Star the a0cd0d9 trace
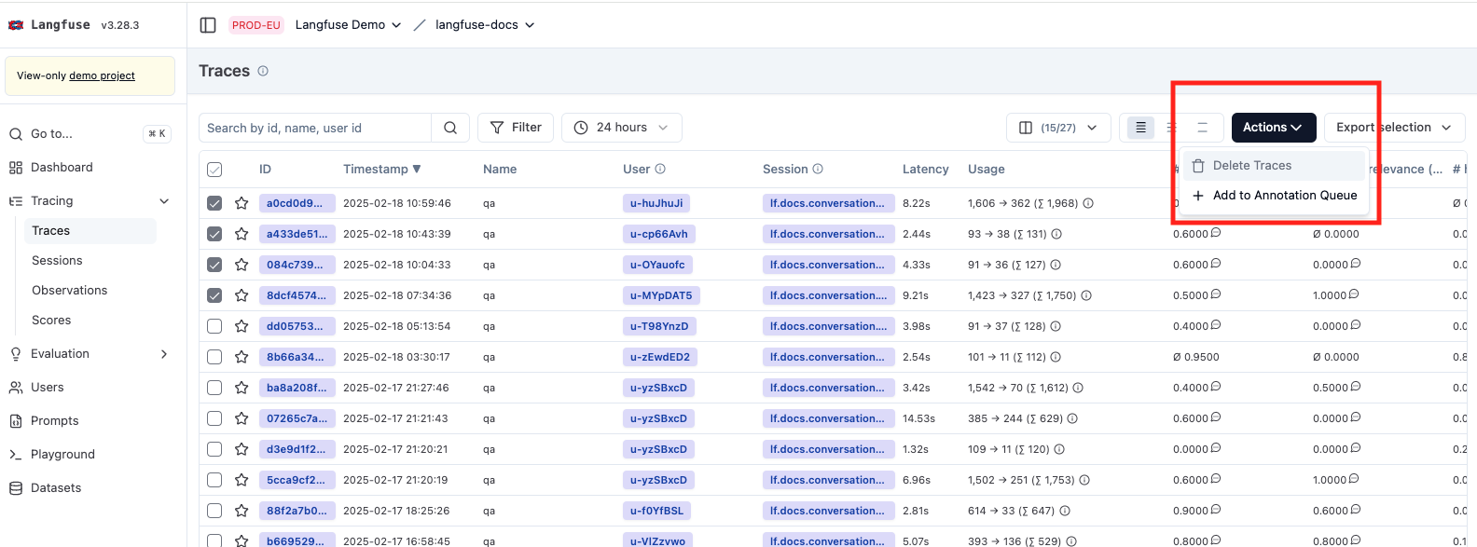 click(x=242, y=203)
